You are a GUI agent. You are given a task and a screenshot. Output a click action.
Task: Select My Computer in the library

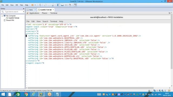[11, 16]
